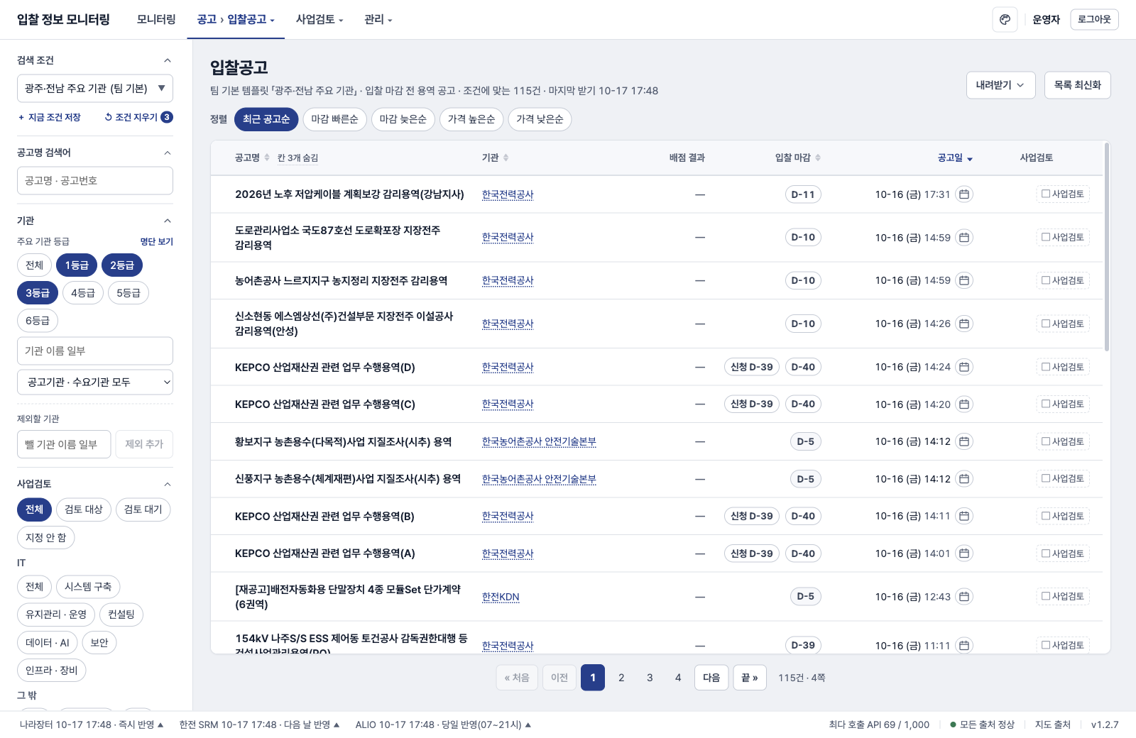Viewport: 1136px width, 738px height.
Task: Open the theme palette icon
Action: tap(1005, 20)
